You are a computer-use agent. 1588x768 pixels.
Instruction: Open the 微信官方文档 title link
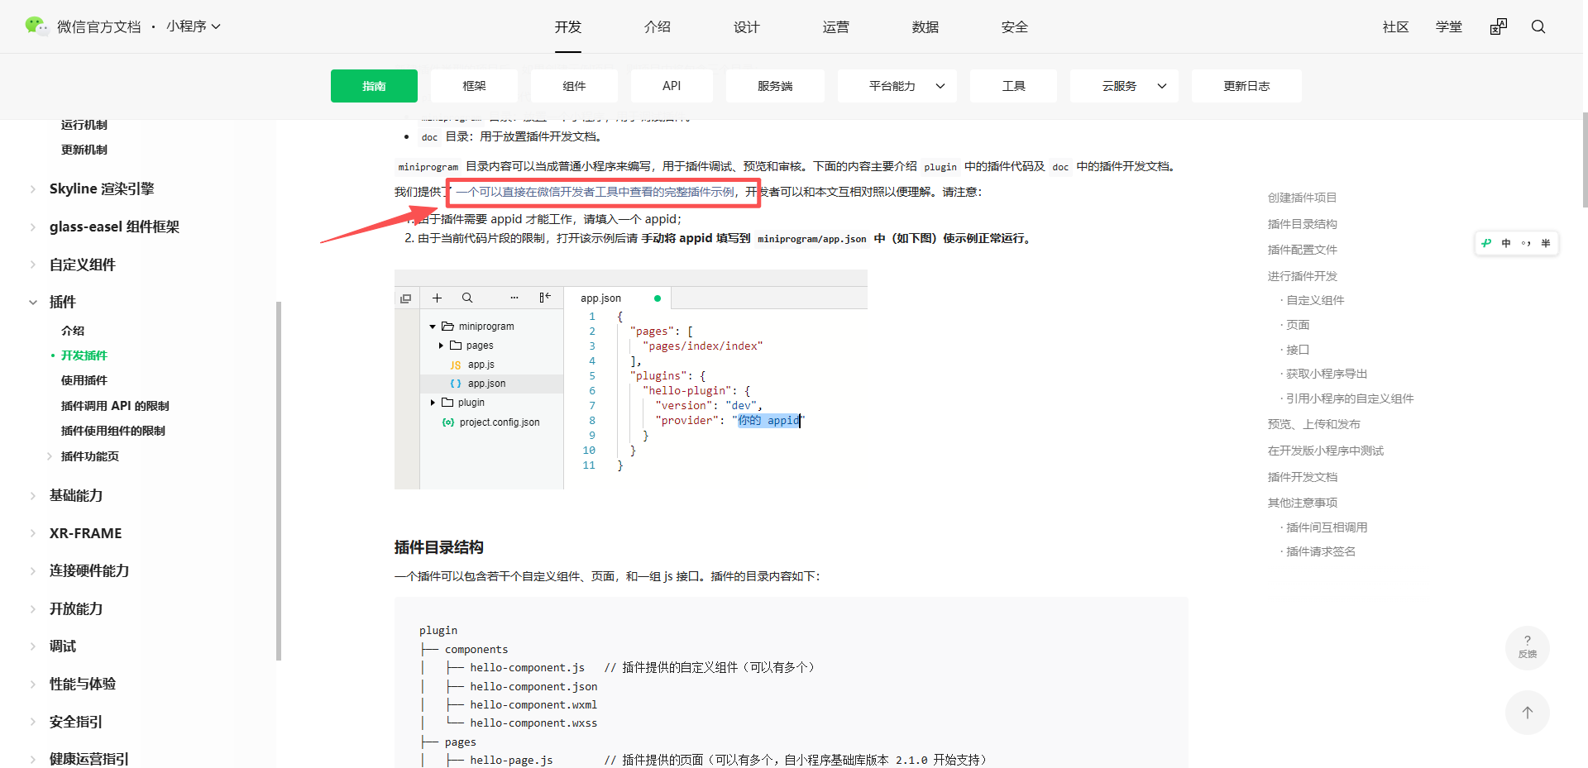[x=99, y=26]
